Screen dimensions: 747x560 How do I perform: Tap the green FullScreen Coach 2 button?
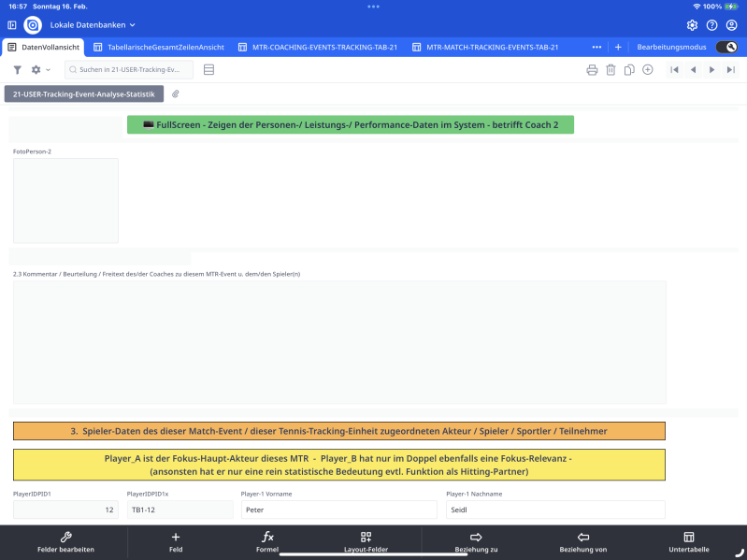click(x=351, y=124)
